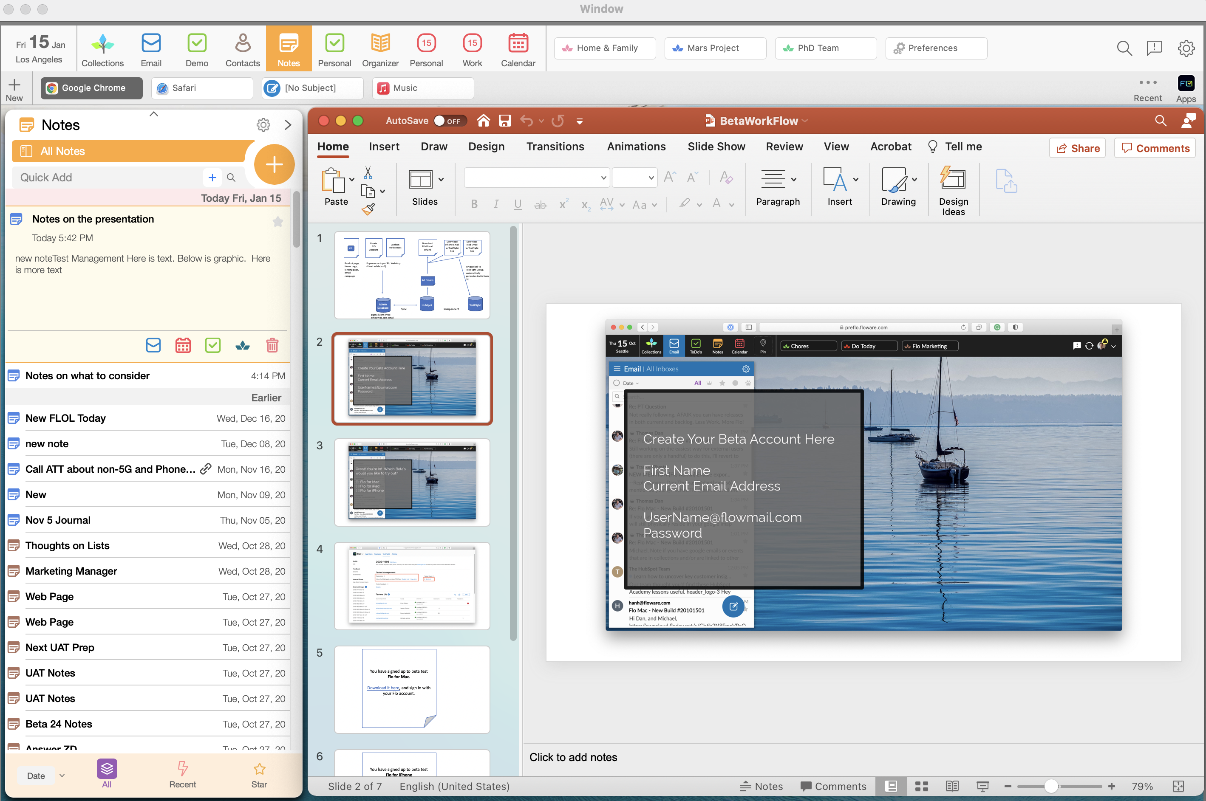Open the Google Chrome window tab
The width and height of the screenshot is (1206, 801).
pos(91,88)
